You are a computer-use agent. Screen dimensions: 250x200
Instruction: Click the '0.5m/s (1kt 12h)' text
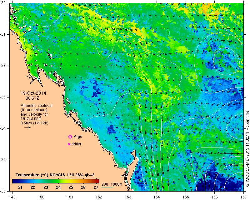(35, 123)
